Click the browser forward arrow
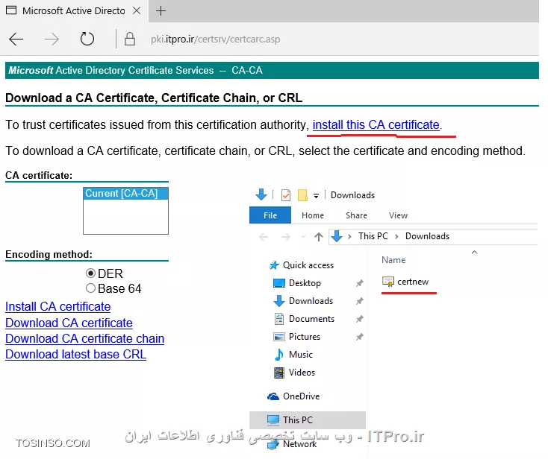 tap(52, 39)
